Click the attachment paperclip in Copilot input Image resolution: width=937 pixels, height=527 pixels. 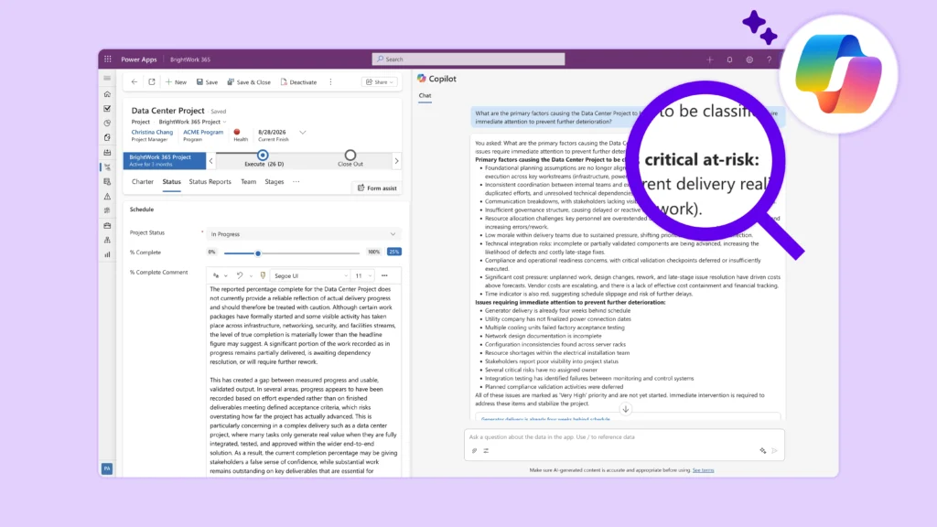click(x=475, y=451)
